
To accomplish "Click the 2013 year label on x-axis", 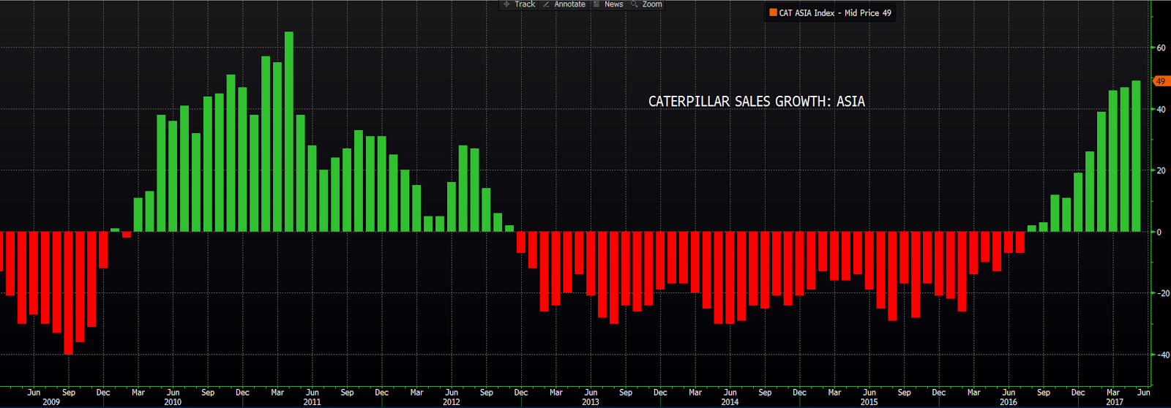I will (591, 402).
